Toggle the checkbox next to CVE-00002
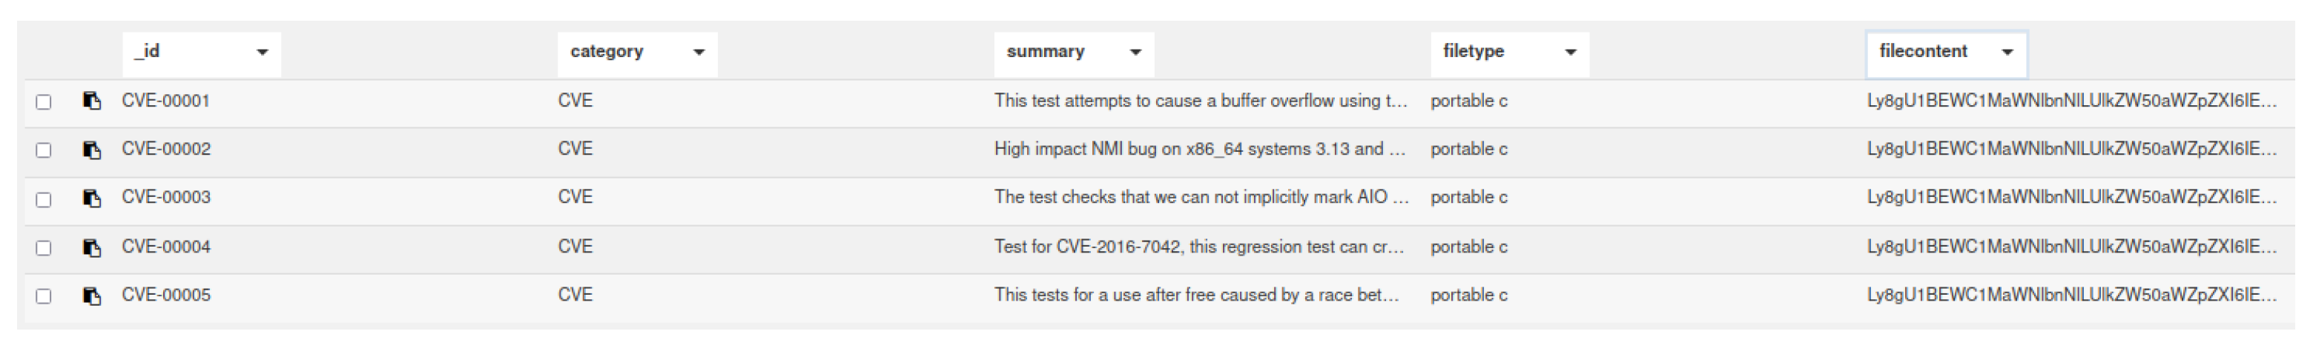This screenshot has width=2313, height=354. click(43, 150)
